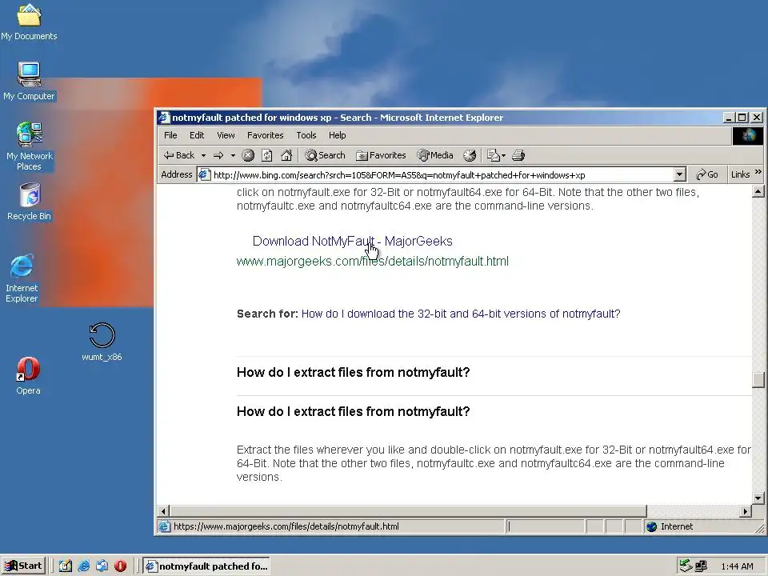
Task: Click the Print toolbar icon
Action: coord(518,155)
